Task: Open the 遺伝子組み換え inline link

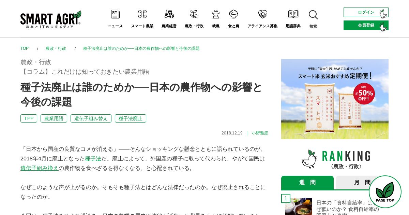Action: point(40,168)
